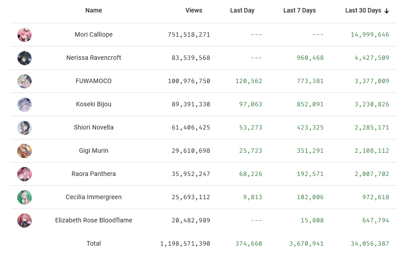Open the Cecilia Immergreen name
The height and width of the screenshot is (255, 409).
pyautogui.click(x=93, y=197)
